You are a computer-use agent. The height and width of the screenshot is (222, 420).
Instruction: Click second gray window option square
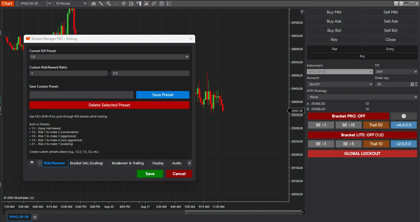[401, 4]
